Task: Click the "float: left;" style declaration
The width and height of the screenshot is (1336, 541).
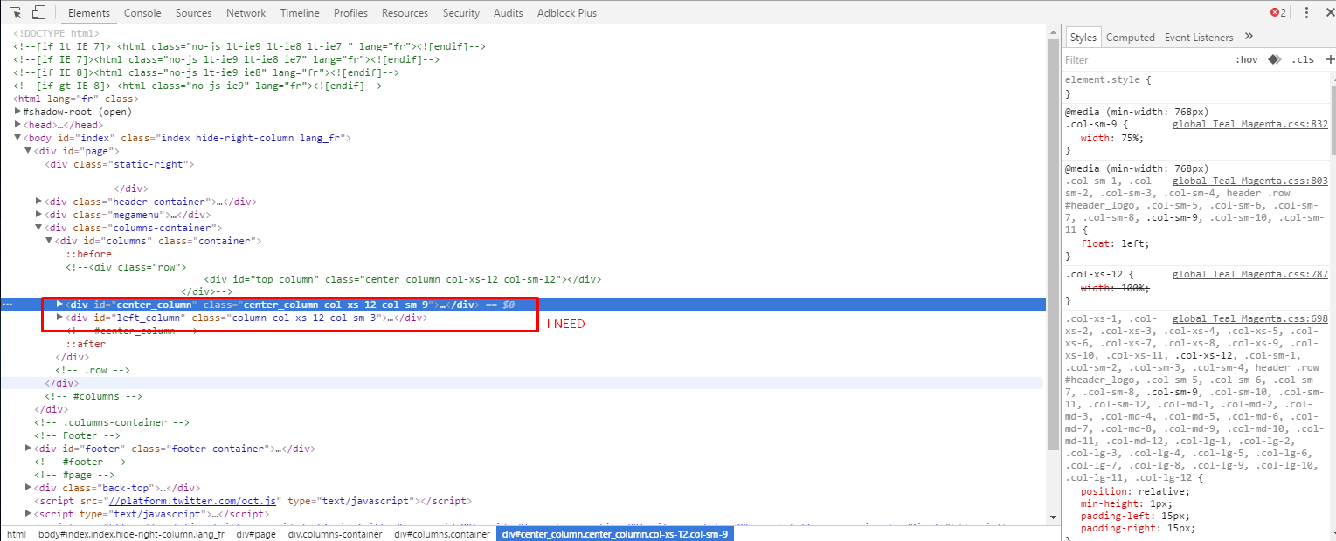Action: point(1115,244)
